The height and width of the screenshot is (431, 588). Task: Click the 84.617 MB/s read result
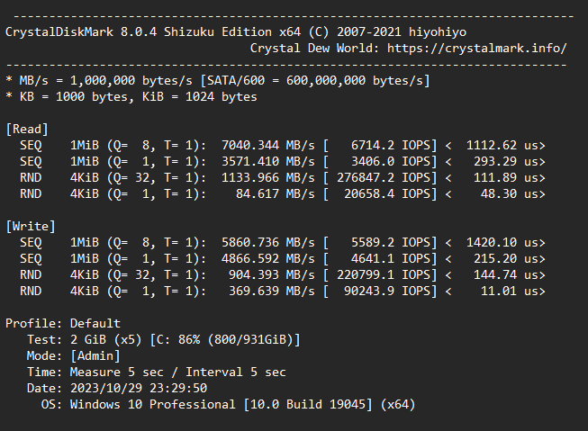pos(276,193)
